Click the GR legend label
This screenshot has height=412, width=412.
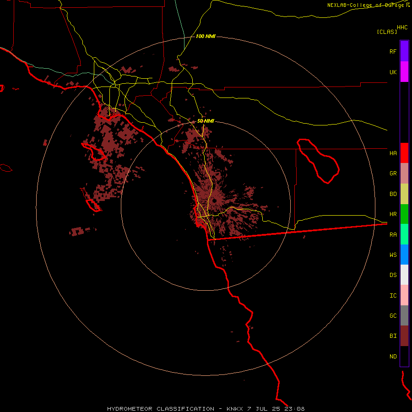pos(393,173)
